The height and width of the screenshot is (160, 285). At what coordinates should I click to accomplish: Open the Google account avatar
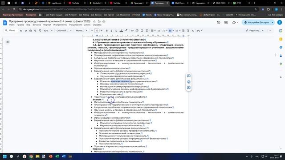280,23
